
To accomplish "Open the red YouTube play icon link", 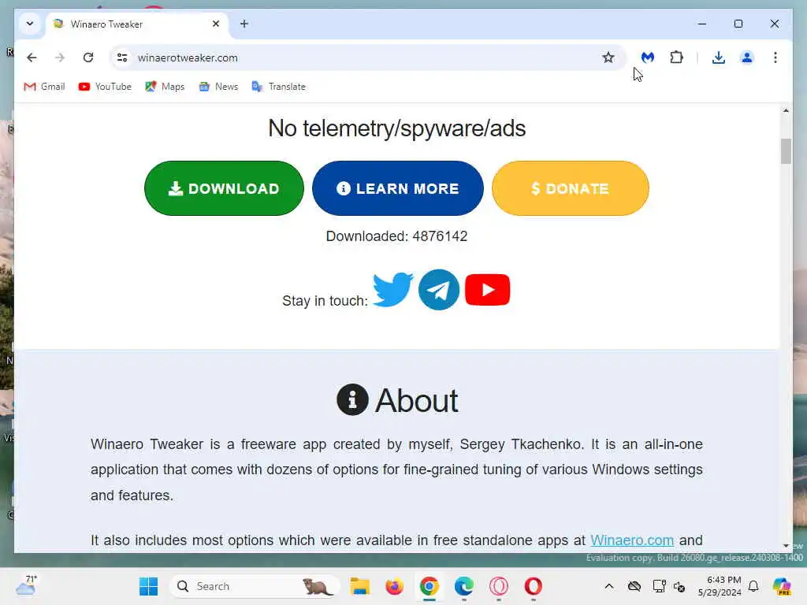I will (x=487, y=290).
